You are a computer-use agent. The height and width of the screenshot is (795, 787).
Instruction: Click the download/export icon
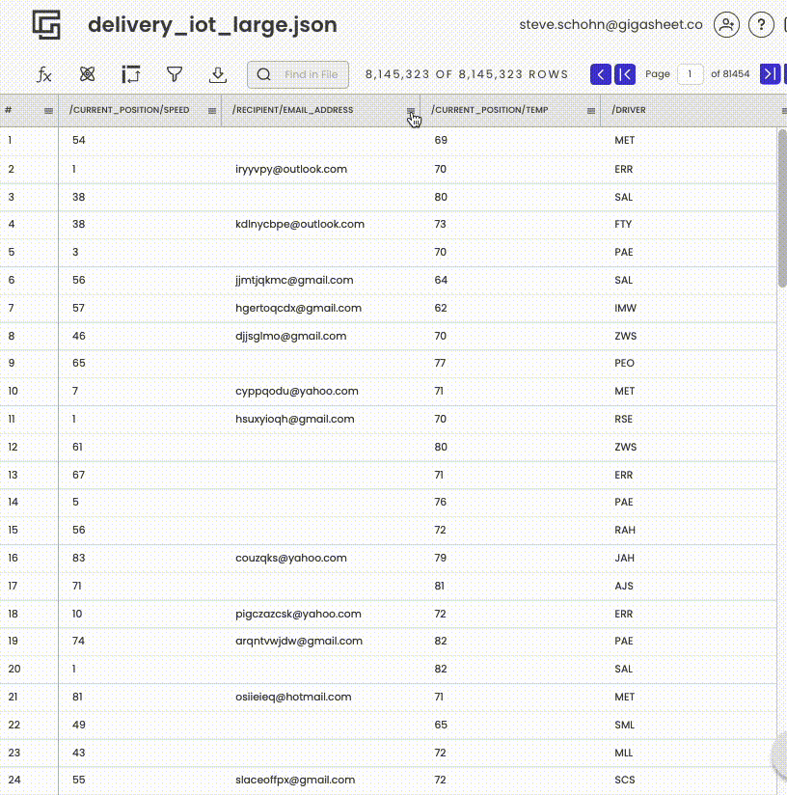pyautogui.click(x=218, y=73)
